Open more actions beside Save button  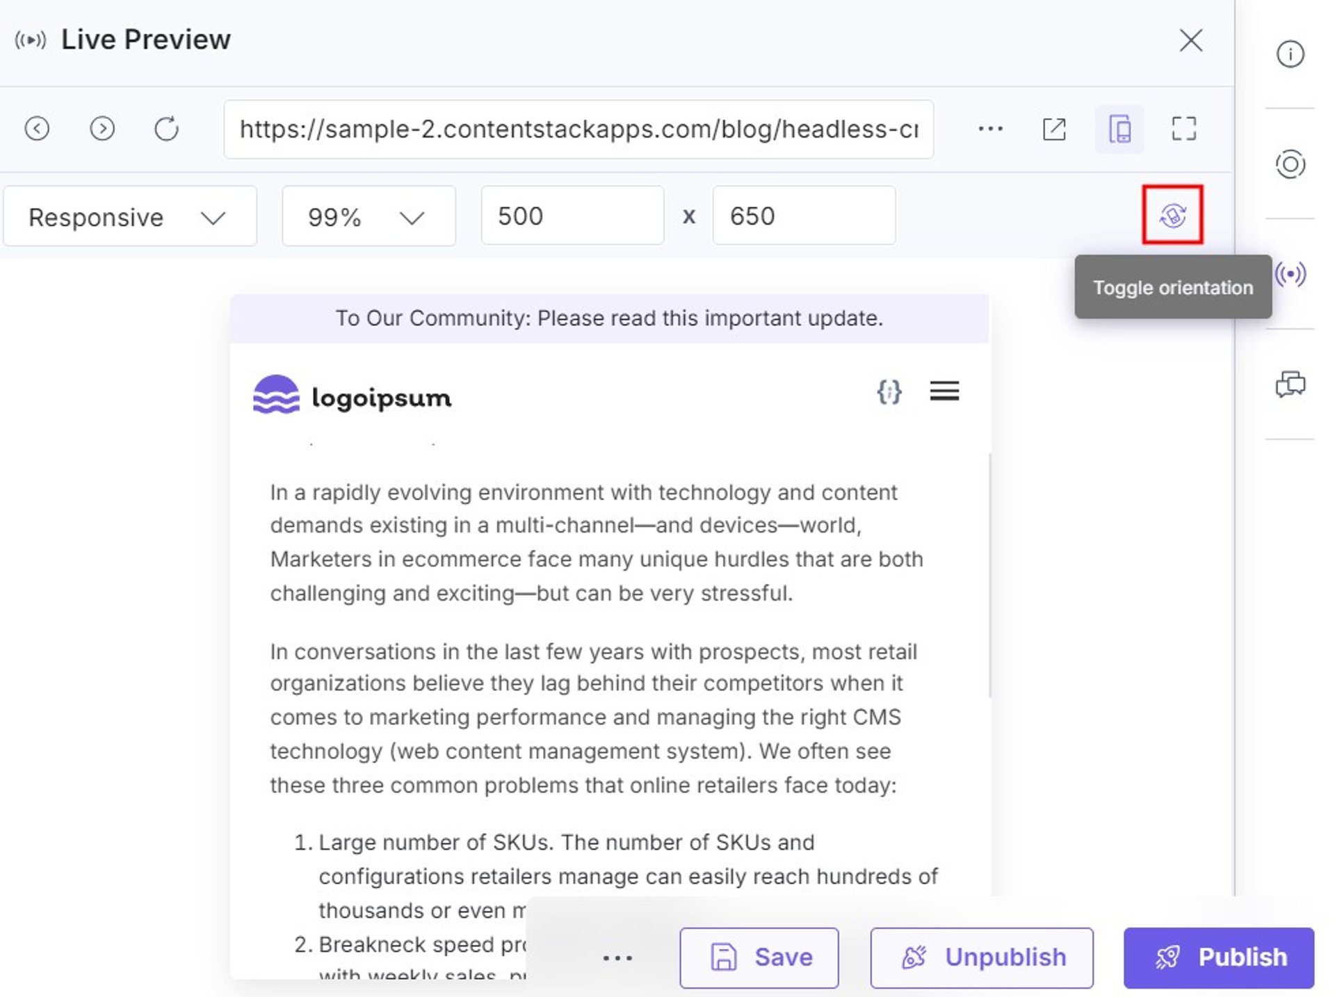click(x=617, y=958)
